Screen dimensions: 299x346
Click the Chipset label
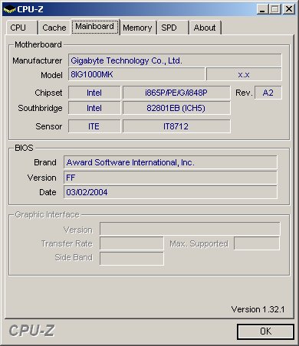(x=48, y=93)
